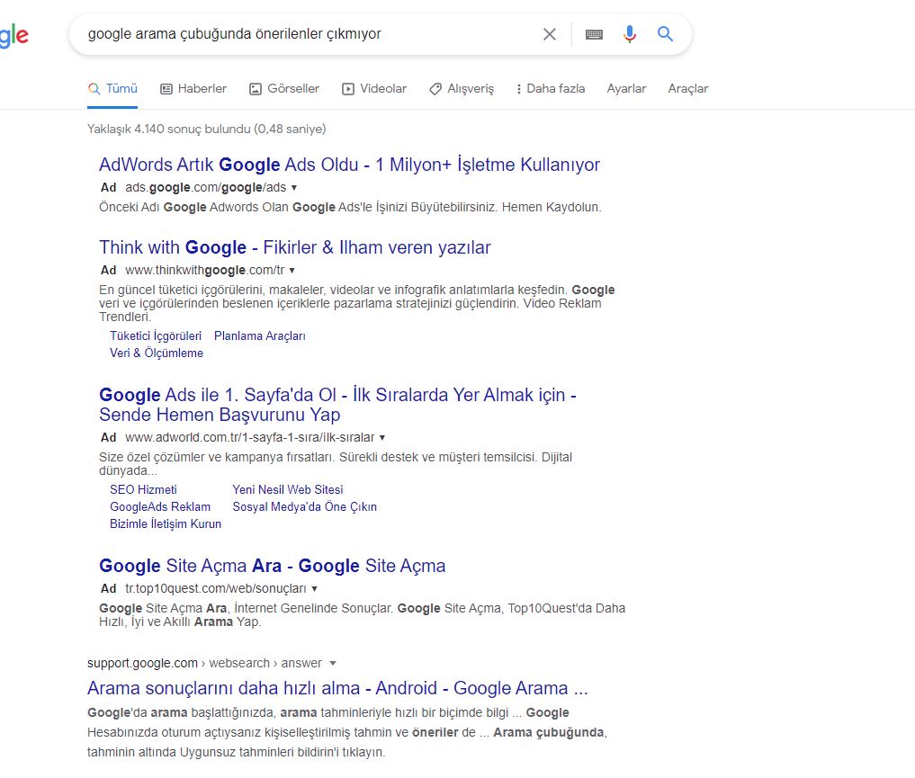Image resolution: width=915 pixels, height=778 pixels.
Task: Open the Planlama Araçları sitelink
Action: pyautogui.click(x=260, y=335)
